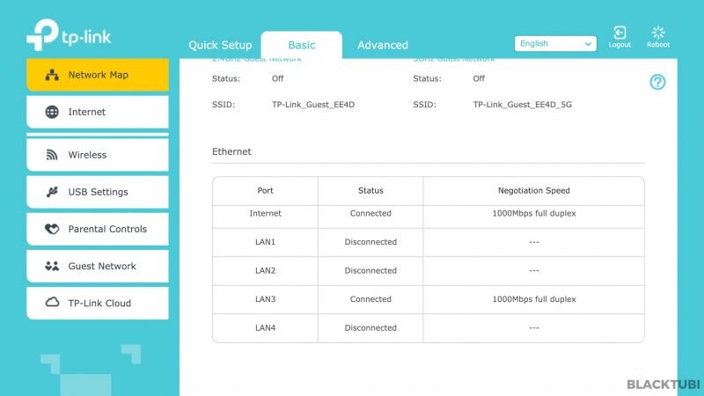Viewport: 704px width, 396px height.
Task: Click the TP-Link Cloud icon
Action: tap(52, 302)
